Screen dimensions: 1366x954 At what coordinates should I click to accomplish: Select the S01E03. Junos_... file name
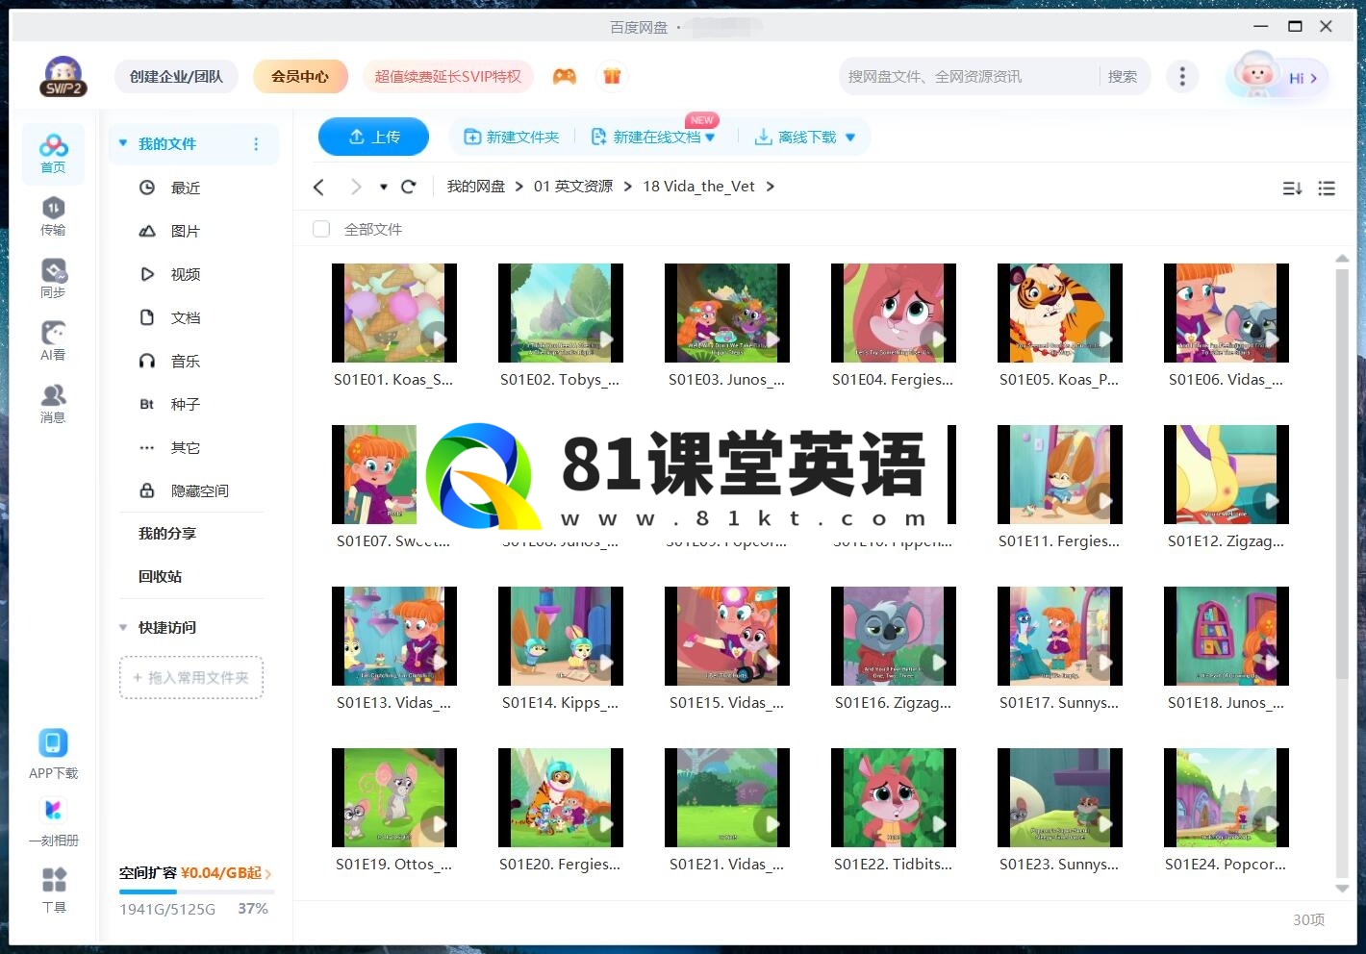(x=726, y=379)
